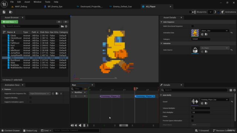Open Notifies track options dropdown arrow
Image resolution: width=237 pixels, height=133 pixels.
[x=85, y=92]
